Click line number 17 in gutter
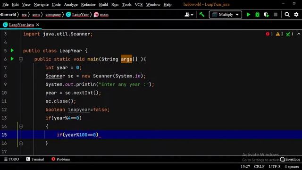The width and height of the screenshot is (302, 170). (4, 152)
